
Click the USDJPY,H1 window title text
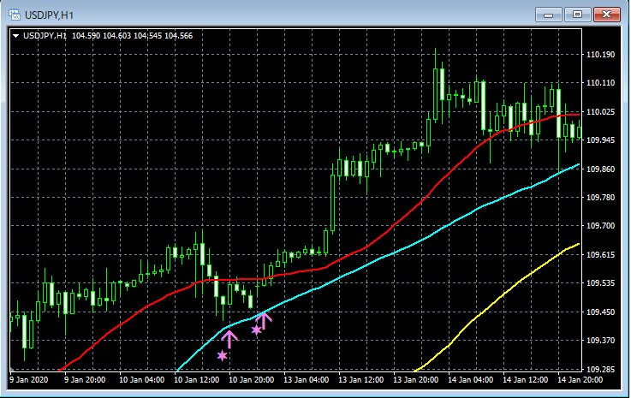(49, 15)
